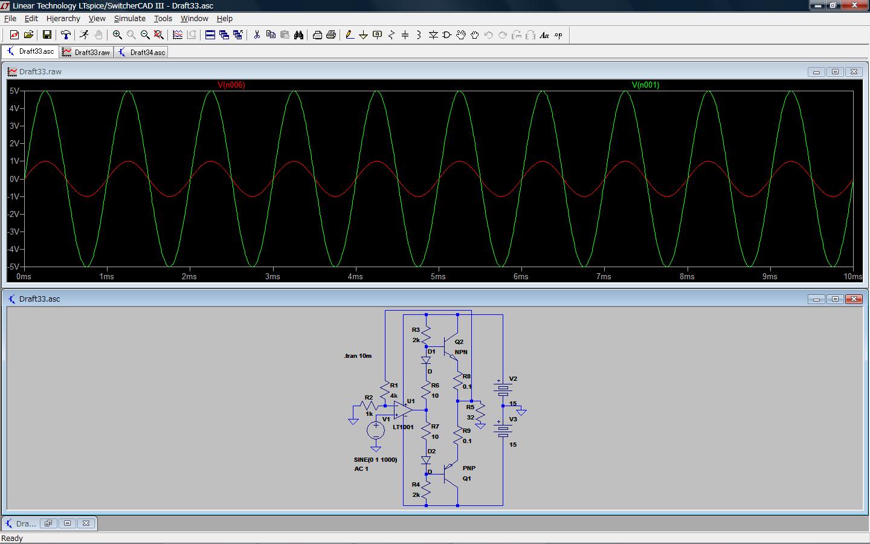Select the Capacitor component tool
870x544 pixels.
pos(405,35)
